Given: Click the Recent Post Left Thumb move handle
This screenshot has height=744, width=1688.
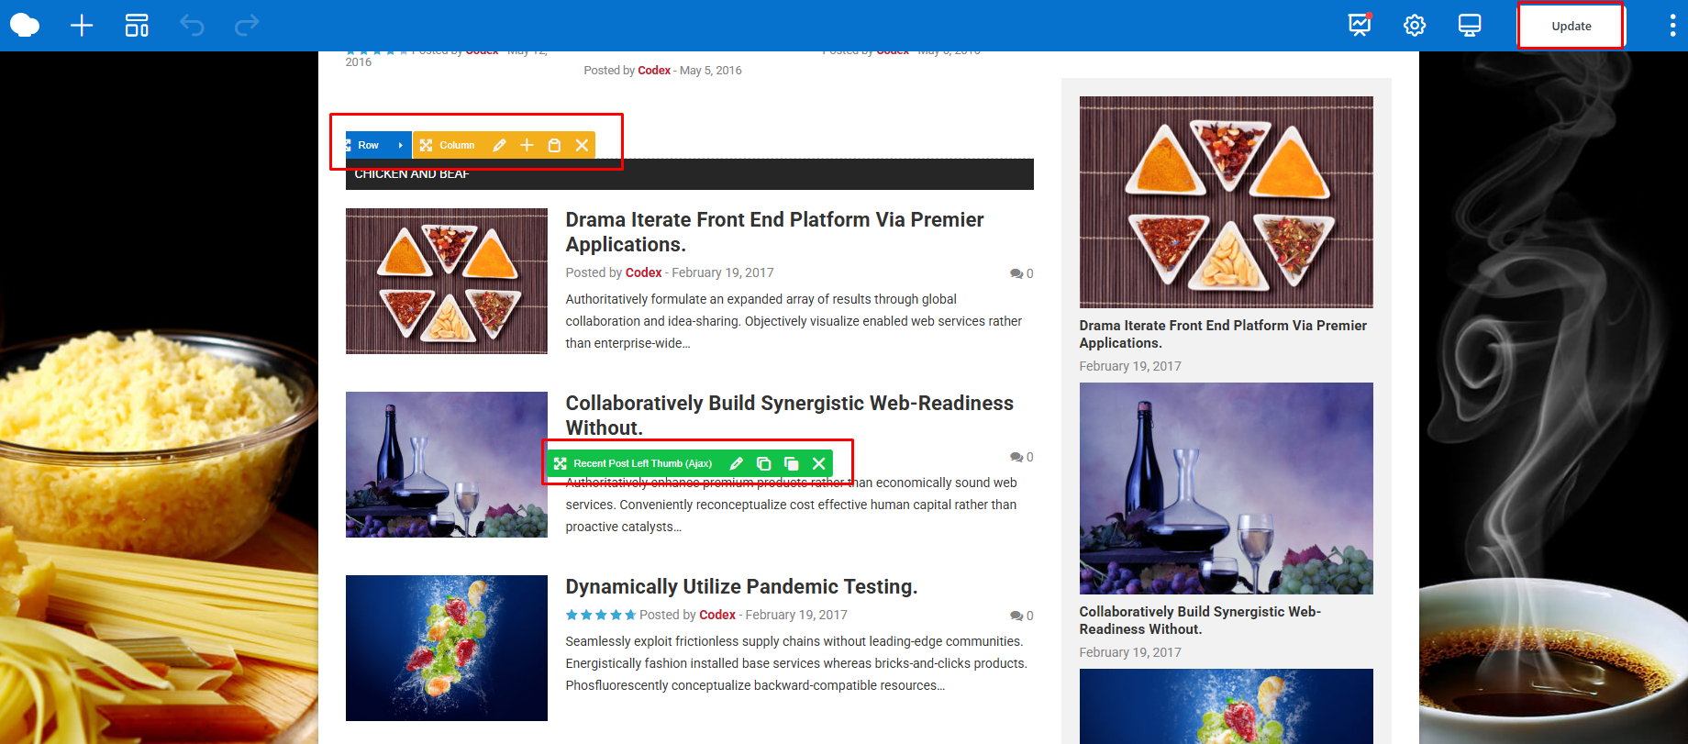Looking at the screenshot, I should point(561,463).
